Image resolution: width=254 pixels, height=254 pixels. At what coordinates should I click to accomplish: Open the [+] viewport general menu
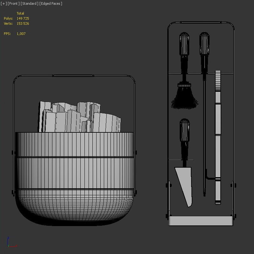(4, 3)
